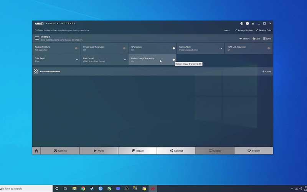Click the Windows search box in taskbar
The image size is (307, 192).
tap(26, 189)
